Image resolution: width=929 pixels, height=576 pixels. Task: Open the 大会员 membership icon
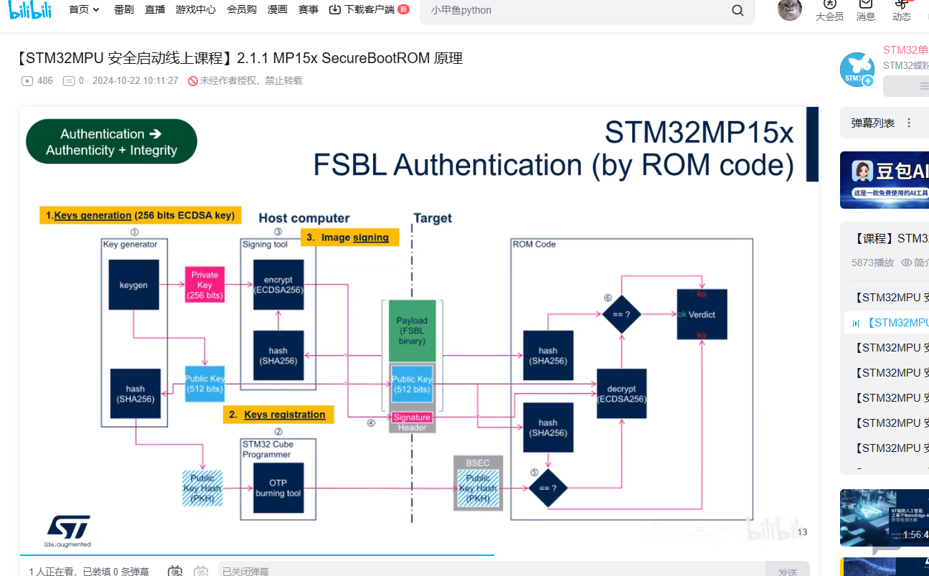click(830, 10)
